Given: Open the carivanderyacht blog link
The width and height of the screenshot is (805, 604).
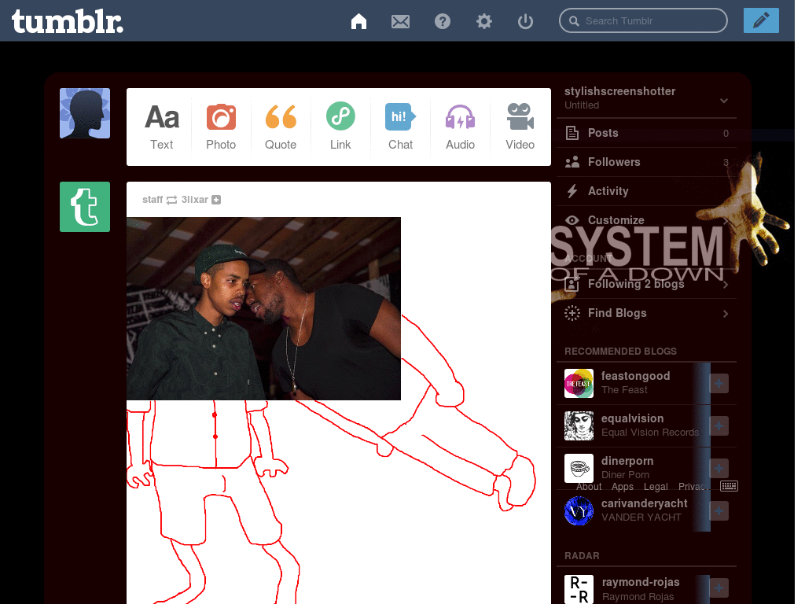Looking at the screenshot, I should pyautogui.click(x=645, y=503).
